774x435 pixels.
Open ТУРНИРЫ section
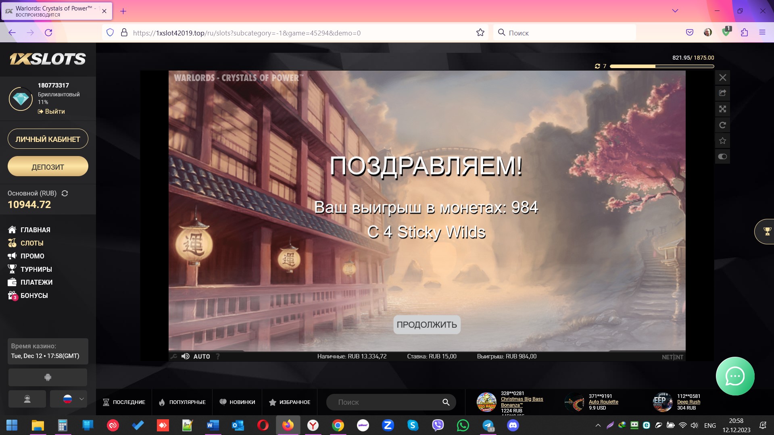(x=30, y=269)
